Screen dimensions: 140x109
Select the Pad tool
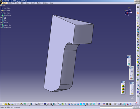point(138,23)
